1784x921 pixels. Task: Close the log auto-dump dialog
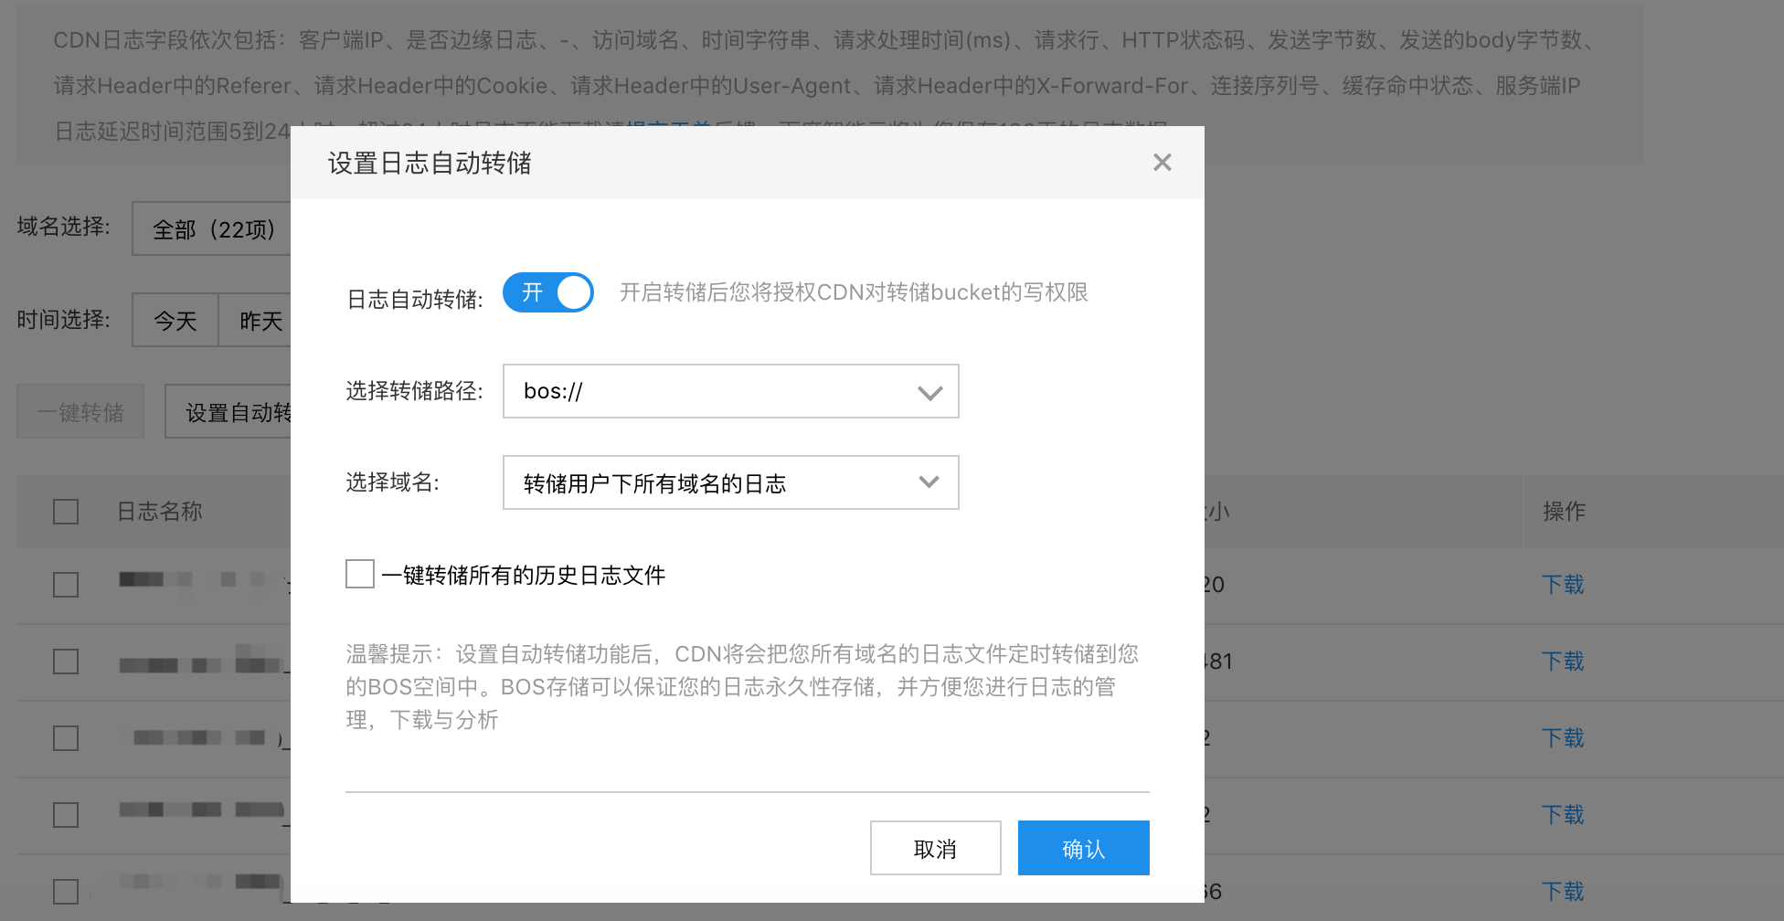(1162, 163)
